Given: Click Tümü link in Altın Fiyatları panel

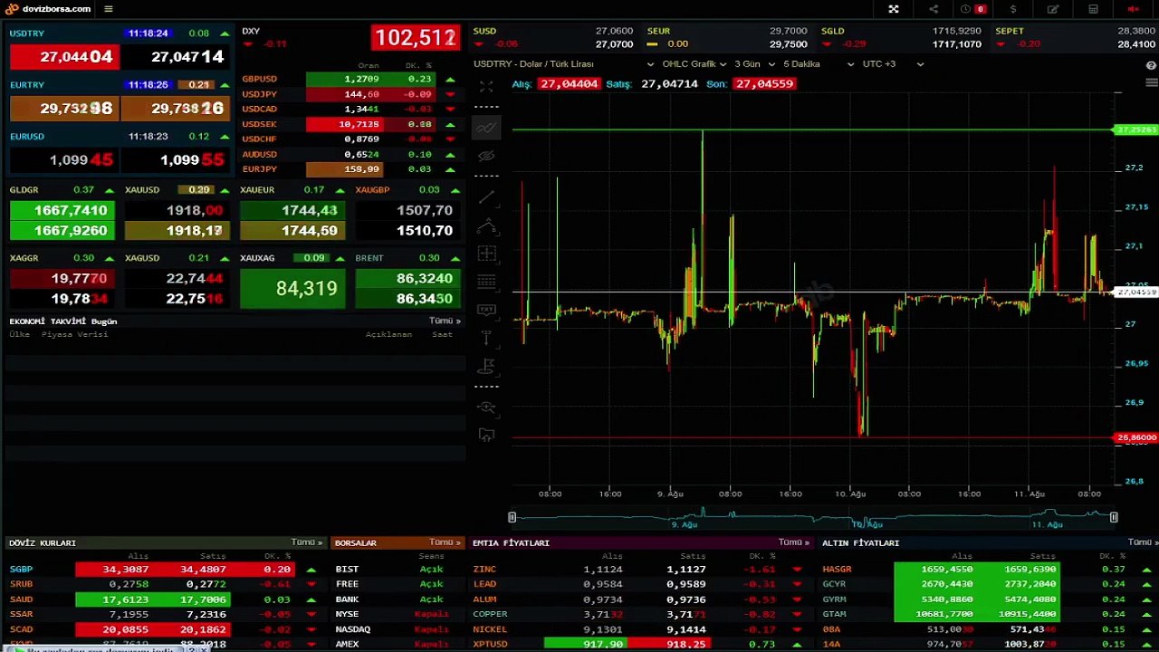Looking at the screenshot, I should (1141, 542).
